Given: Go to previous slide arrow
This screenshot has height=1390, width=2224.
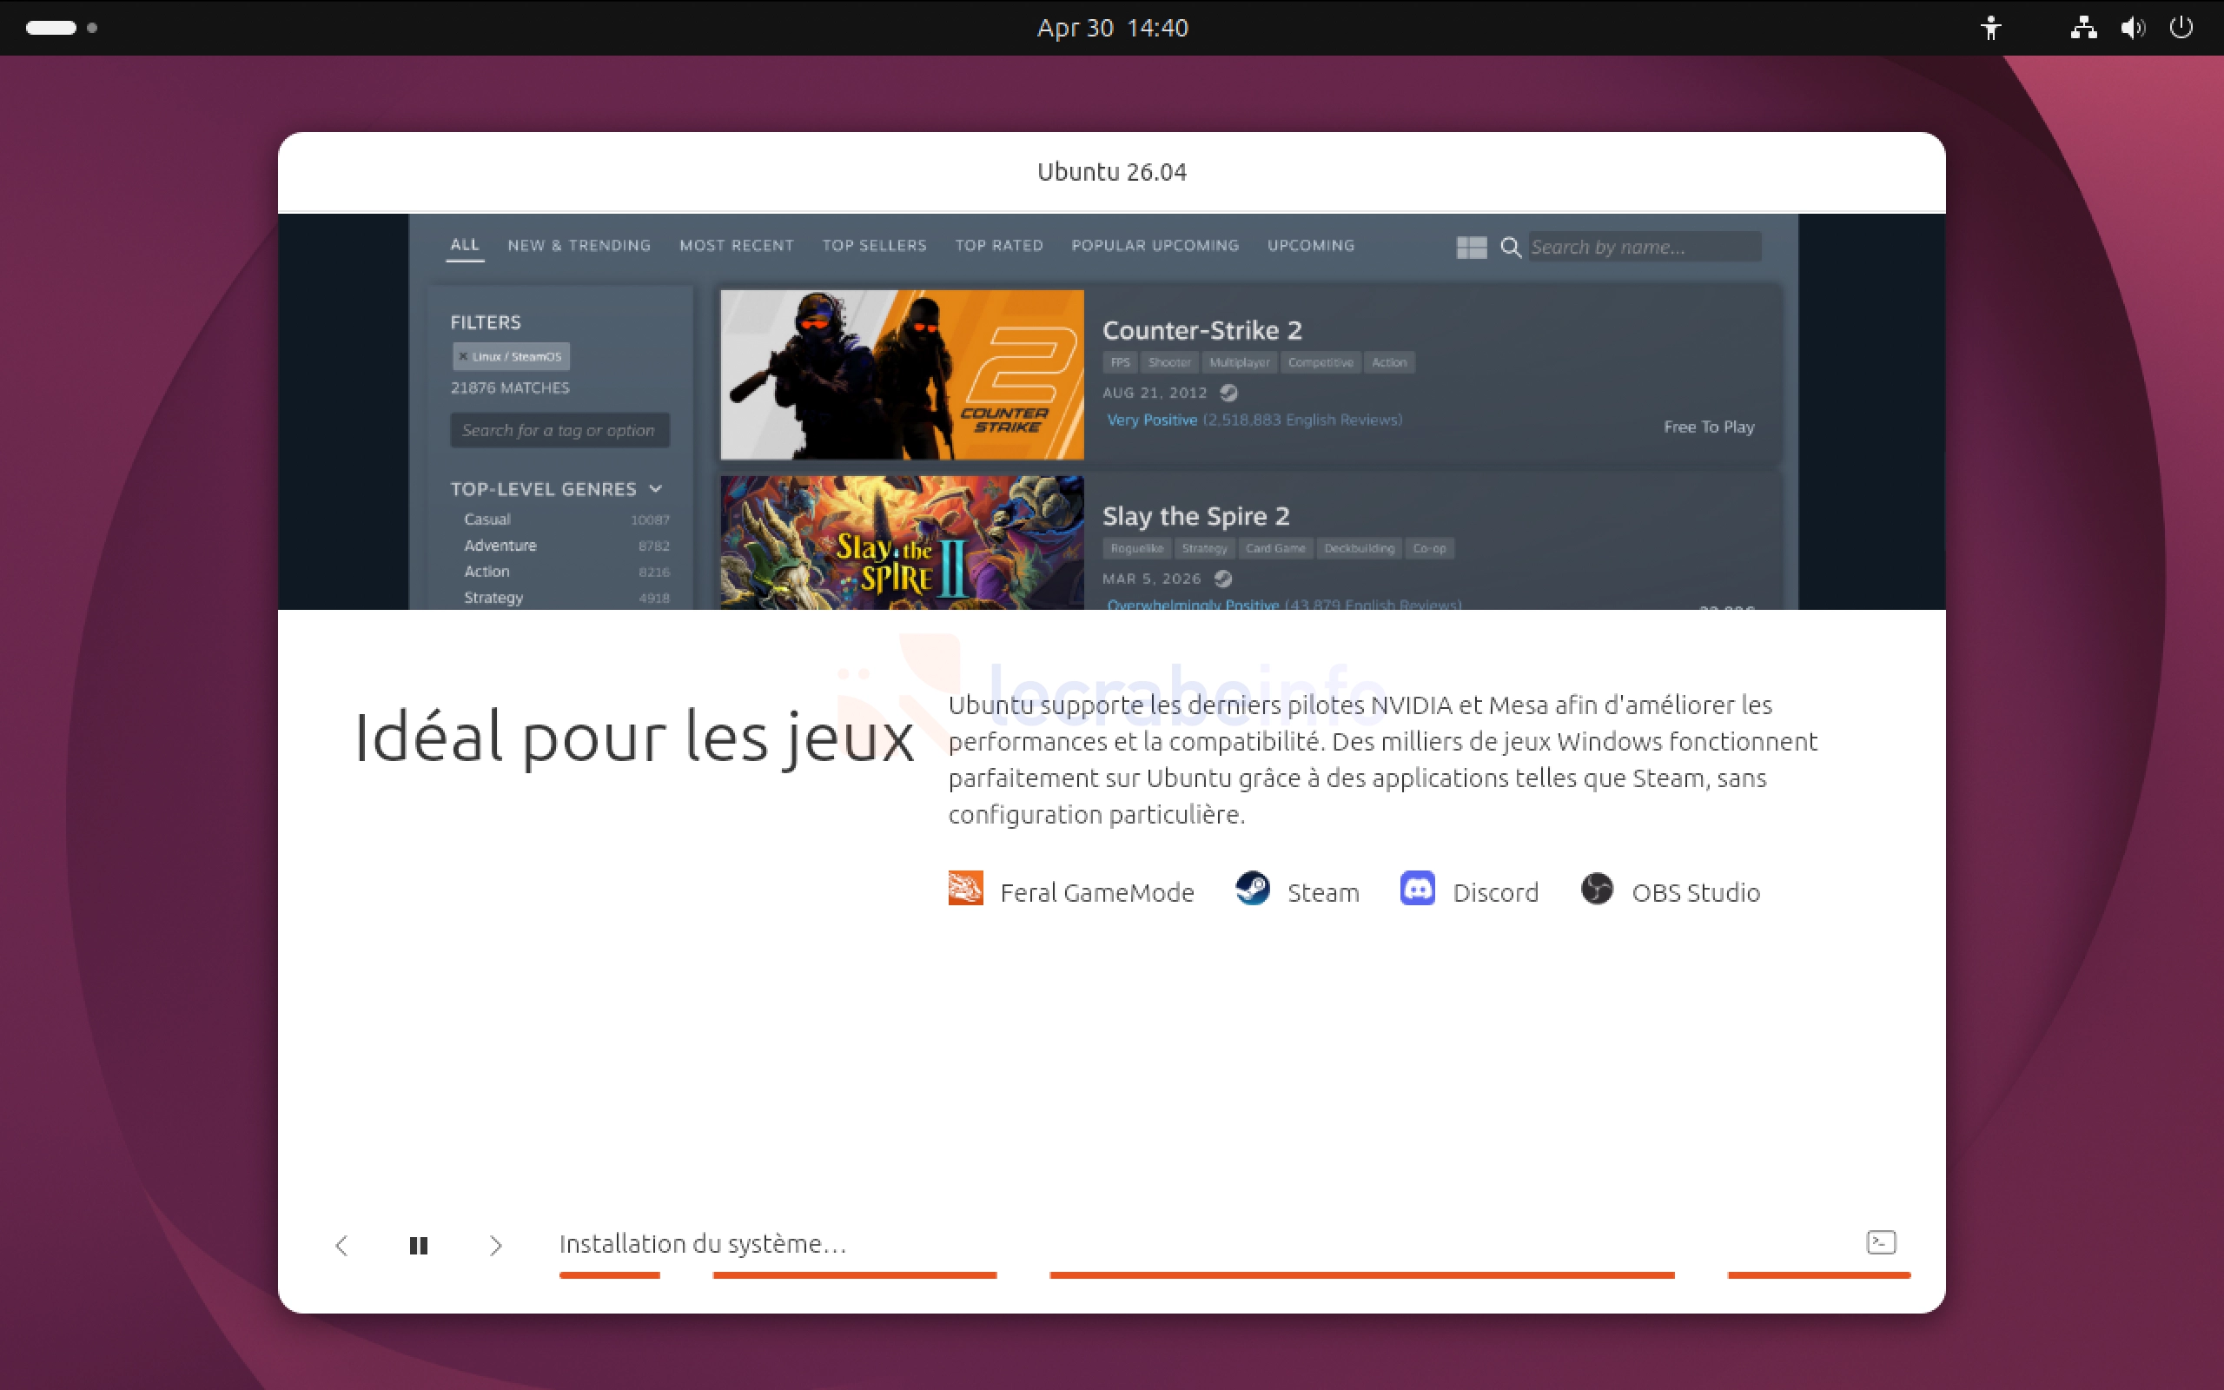Looking at the screenshot, I should pos(342,1245).
